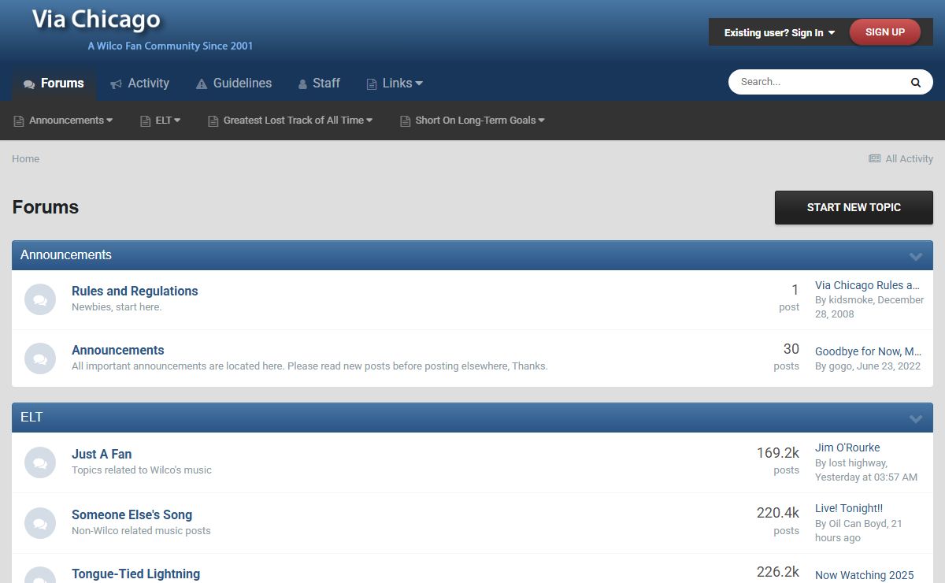Click the SIGN UP button
Image resolution: width=945 pixels, height=583 pixels.
885,32
